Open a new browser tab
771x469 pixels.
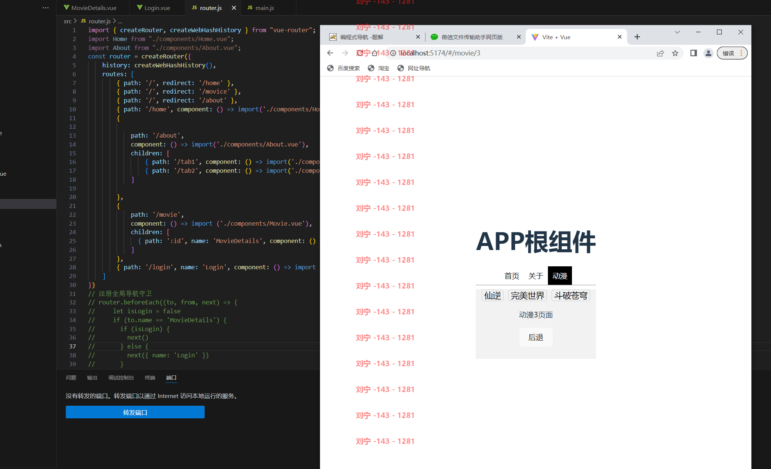click(637, 37)
